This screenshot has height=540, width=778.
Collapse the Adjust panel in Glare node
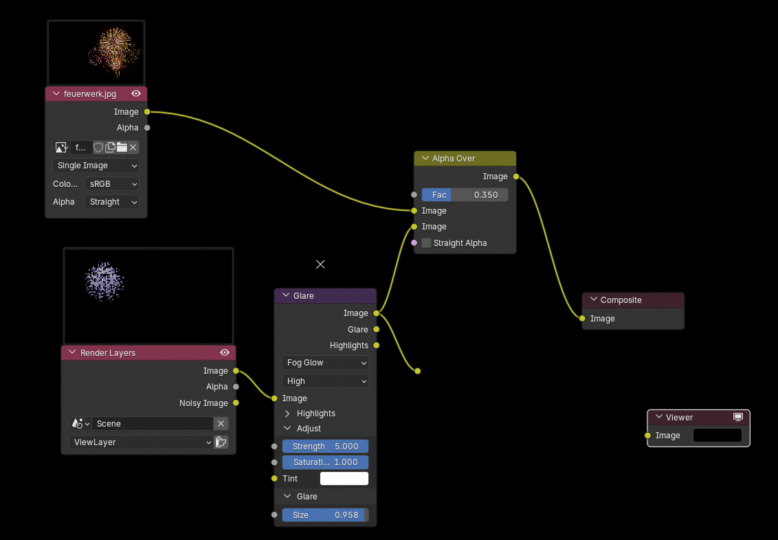288,429
